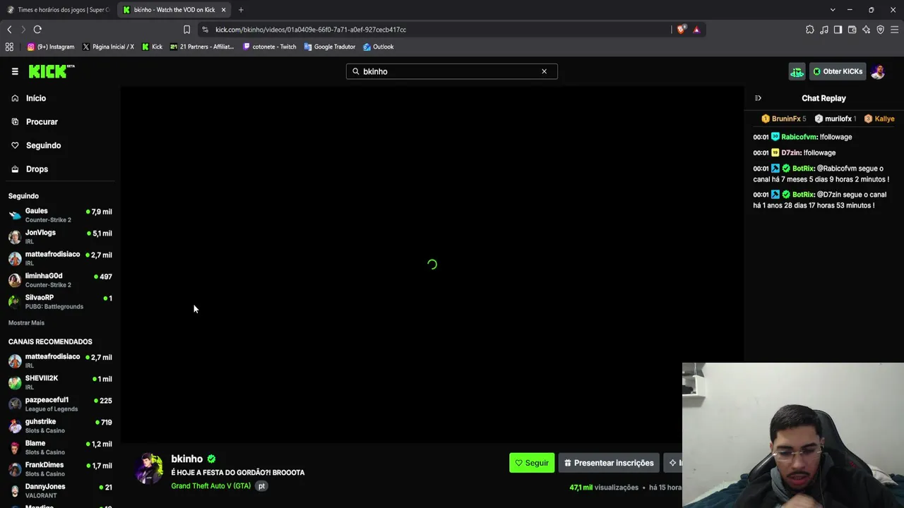Viewport: 904px width, 508px height.
Task: Follow bkinho with the Seguir button
Action: point(532,463)
